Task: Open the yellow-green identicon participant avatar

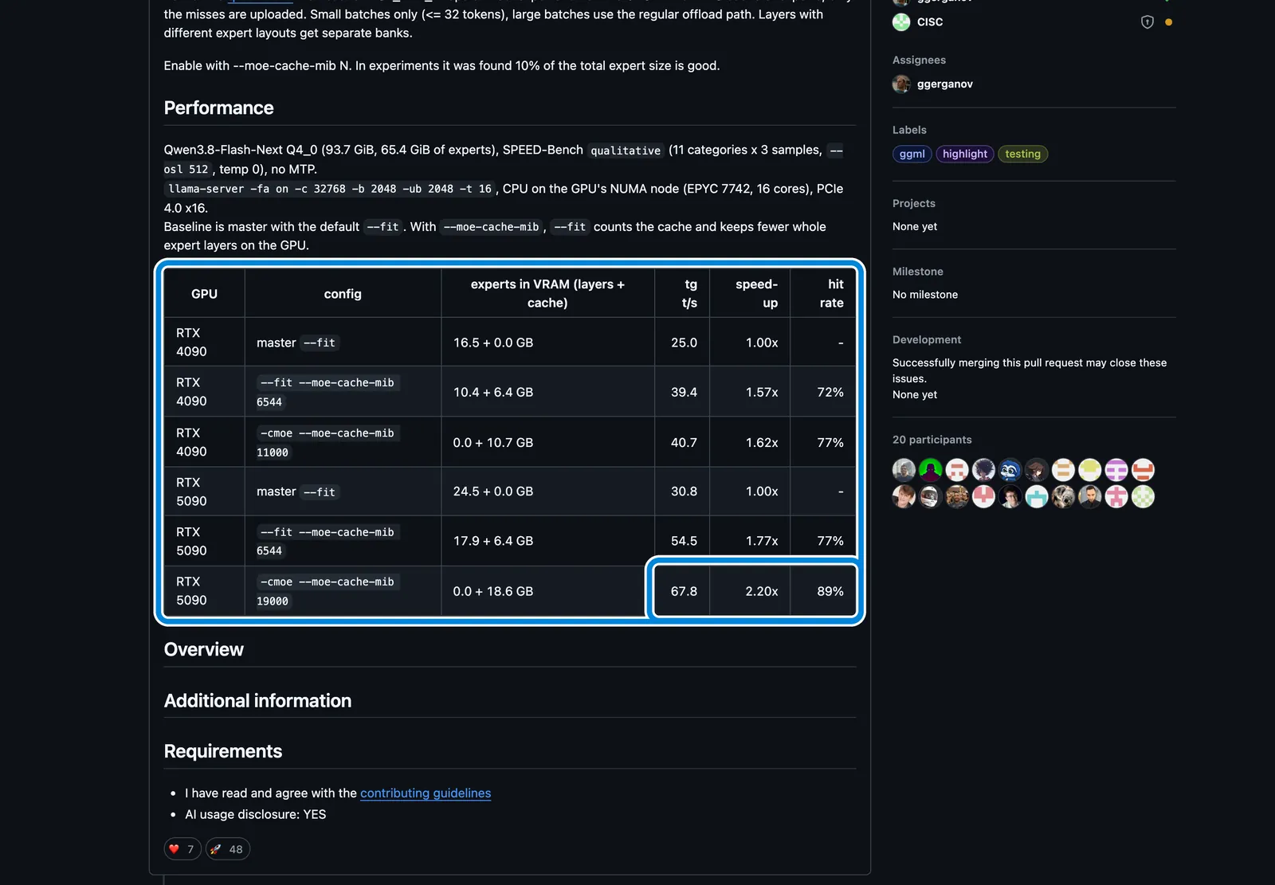Action: [x=1089, y=470]
